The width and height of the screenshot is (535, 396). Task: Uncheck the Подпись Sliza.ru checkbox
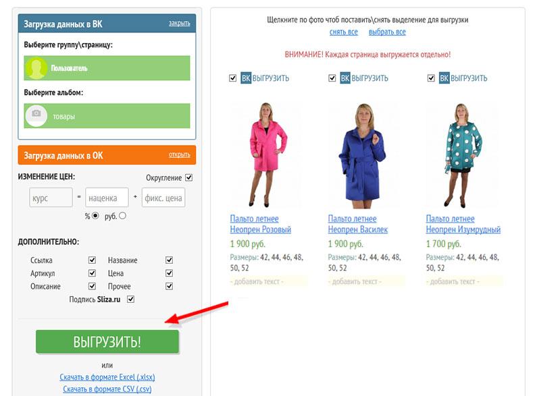[x=130, y=300]
